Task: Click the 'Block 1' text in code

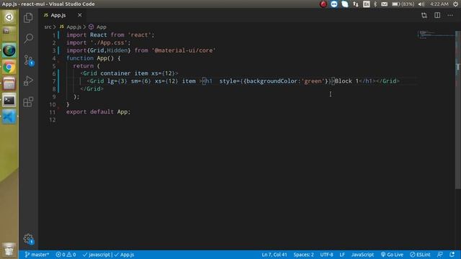Action: coord(347,81)
